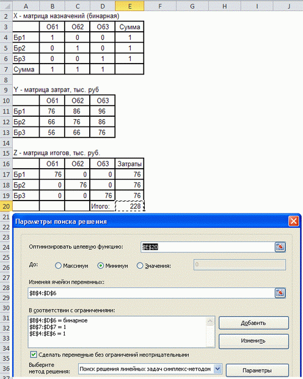Select the Максимум radio option

[x=58, y=266]
